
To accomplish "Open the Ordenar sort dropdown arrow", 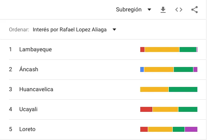I will tap(114, 30).
